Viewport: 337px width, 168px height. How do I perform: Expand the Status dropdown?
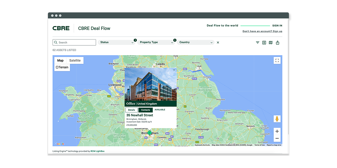coord(117,42)
